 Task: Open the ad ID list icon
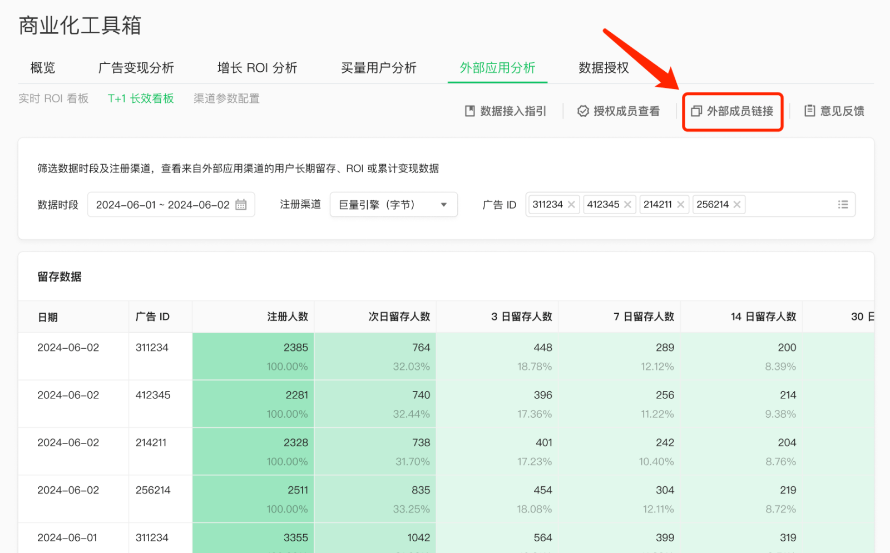pos(843,205)
